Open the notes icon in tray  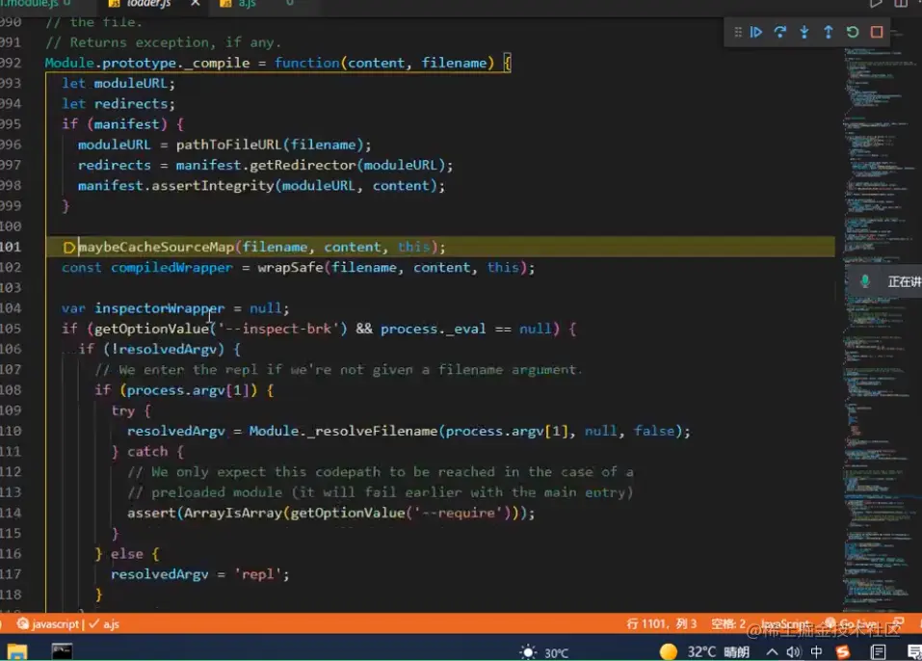pyautogui.click(x=878, y=651)
